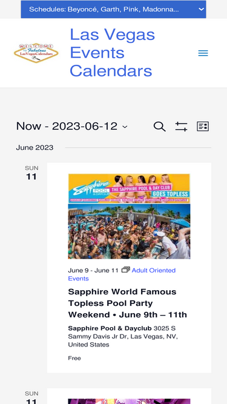This screenshot has height=404, width=227.
Task: Click the Free price label
Action: pos(74,358)
